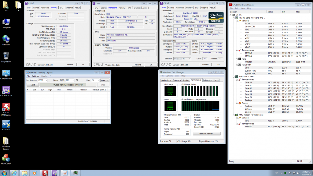Collapse the Voltages node in Hardware Monitor
The width and height of the screenshot is (313, 176).
(x=236, y=21)
